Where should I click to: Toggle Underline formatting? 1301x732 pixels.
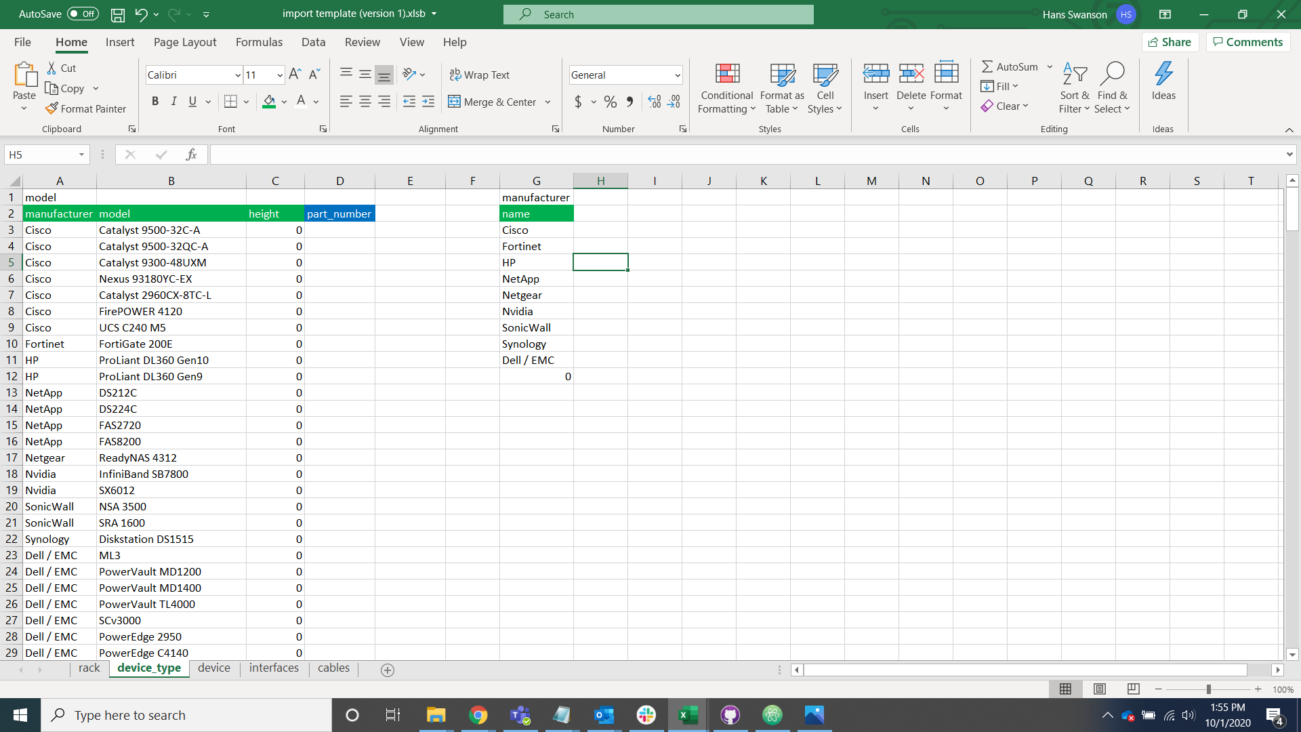(192, 102)
